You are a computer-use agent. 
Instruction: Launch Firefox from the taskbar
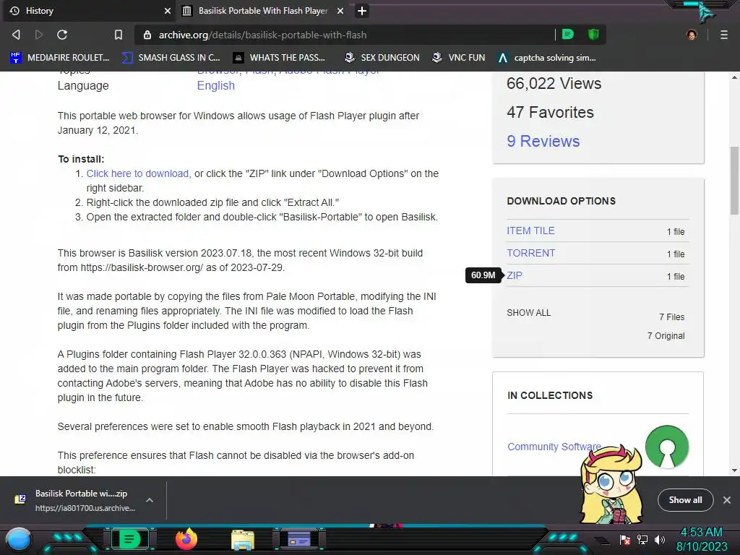(x=186, y=539)
